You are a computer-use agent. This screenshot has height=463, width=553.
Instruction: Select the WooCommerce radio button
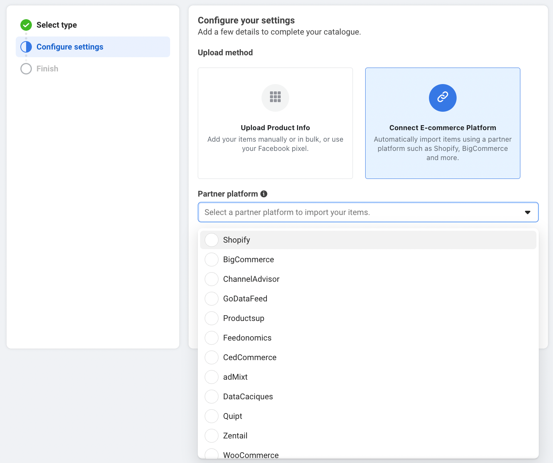pos(212,454)
